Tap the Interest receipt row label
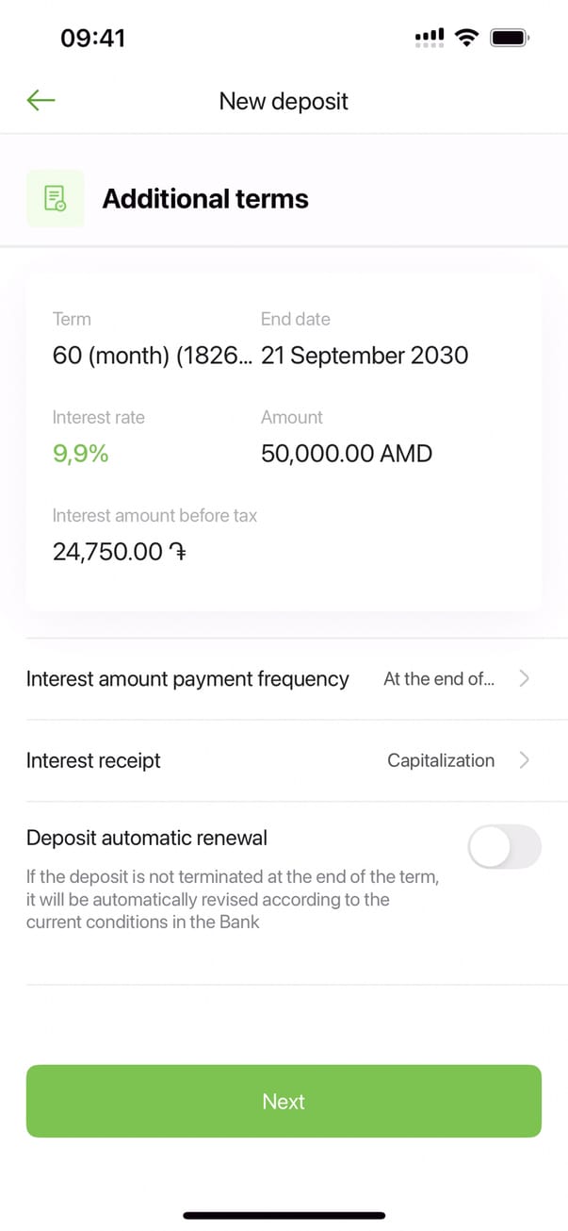The width and height of the screenshot is (568, 1231). 93,760
